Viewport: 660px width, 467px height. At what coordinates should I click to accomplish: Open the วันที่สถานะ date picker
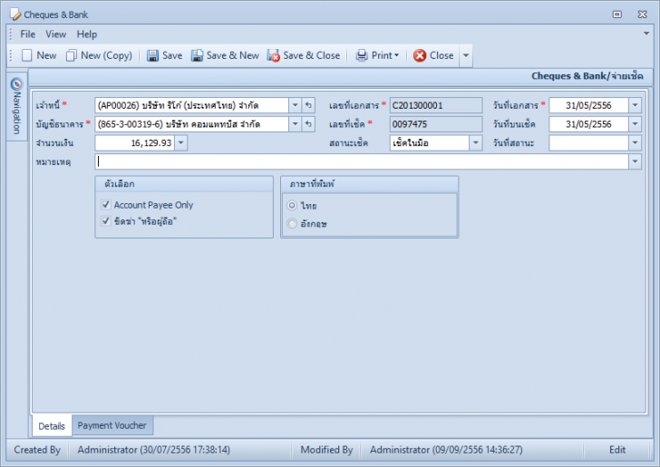click(x=636, y=142)
